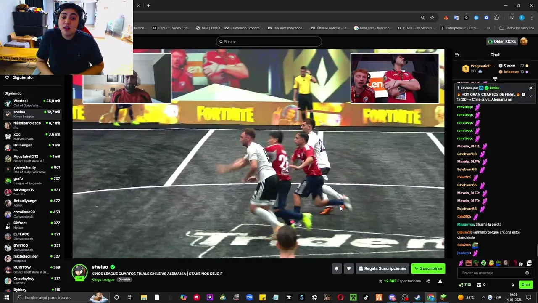Screen dimensions: 538x303
Task: Open hora gmt - Buscar bookmark
Action: tap(373, 28)
